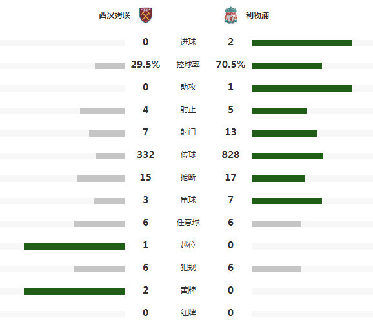Click the 助攻 stat label
The image size is (373, 329).
(x=188, y=87)
